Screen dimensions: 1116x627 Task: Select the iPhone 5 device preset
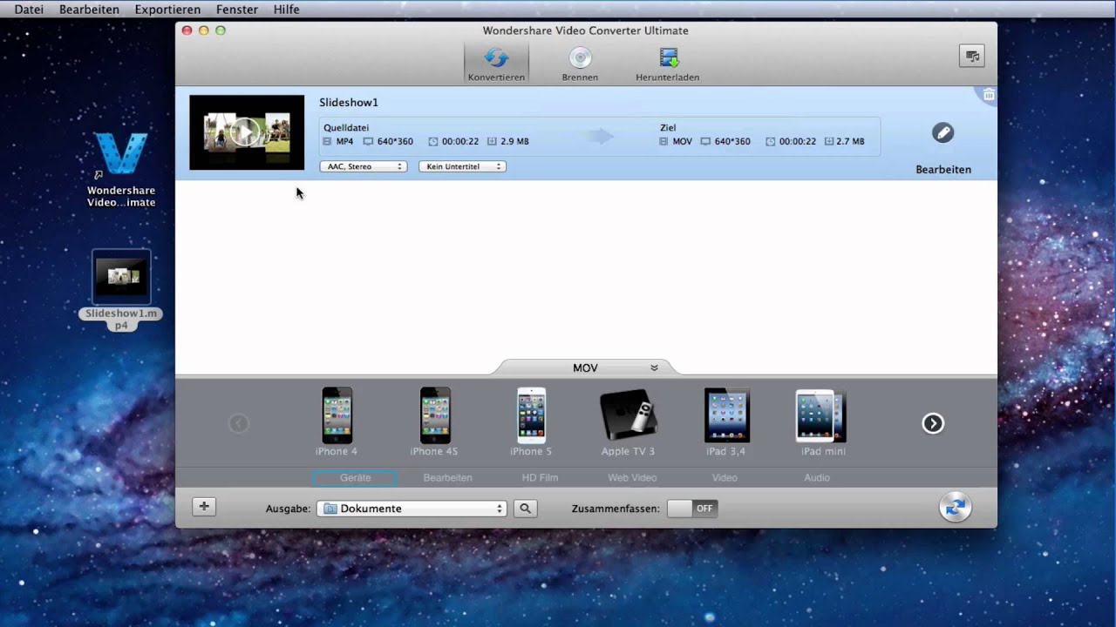coord(531,422)
